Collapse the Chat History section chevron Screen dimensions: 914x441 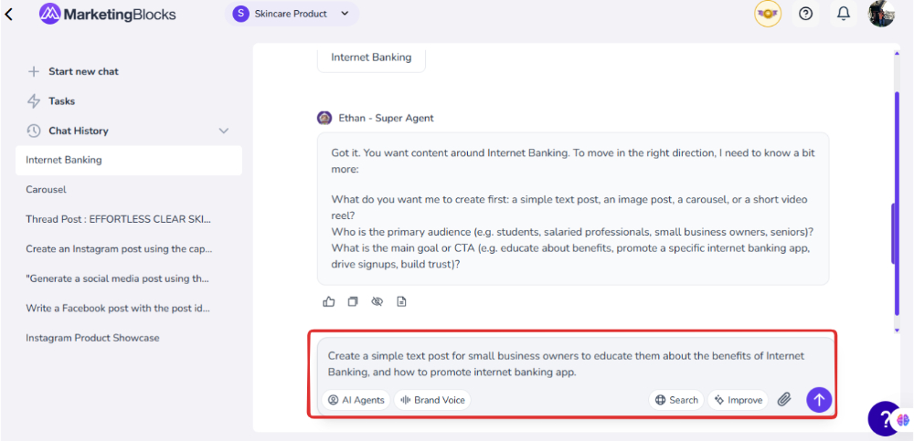pos(224,131)
